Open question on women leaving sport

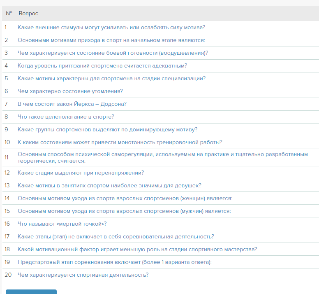pyautogui.click(x=125, y=198)
